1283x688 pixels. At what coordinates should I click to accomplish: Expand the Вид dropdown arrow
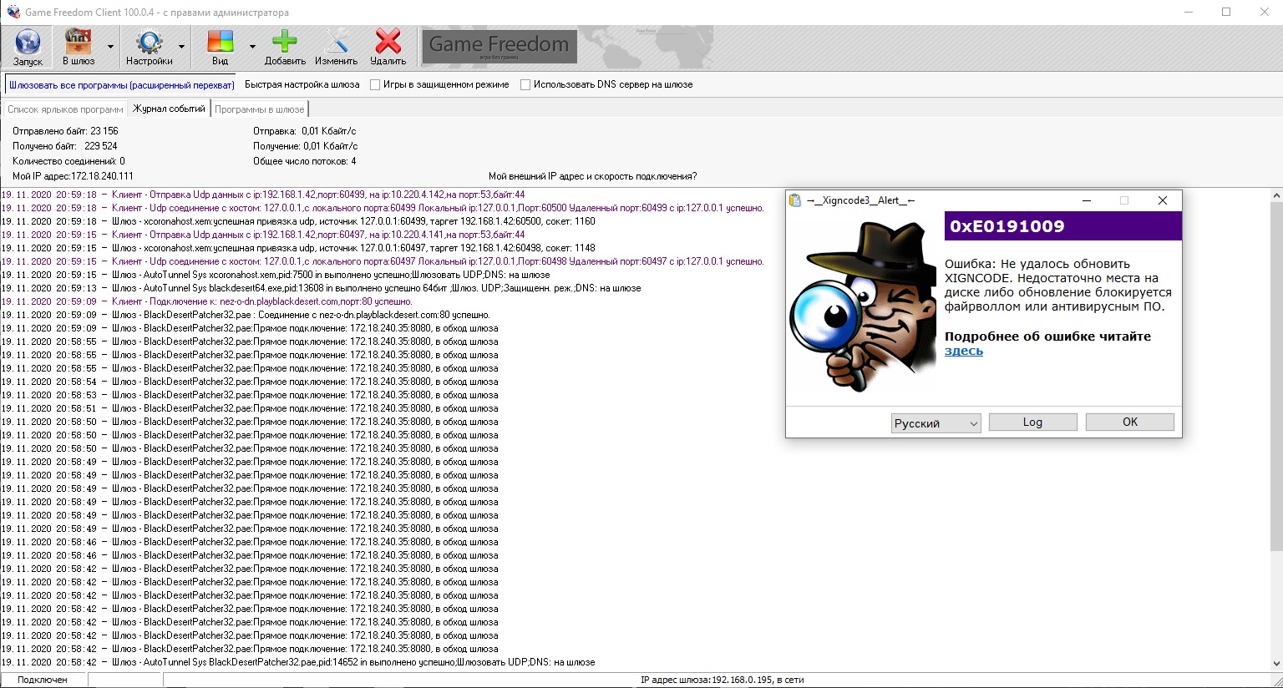pyautogui.click(x=252, y=47)
